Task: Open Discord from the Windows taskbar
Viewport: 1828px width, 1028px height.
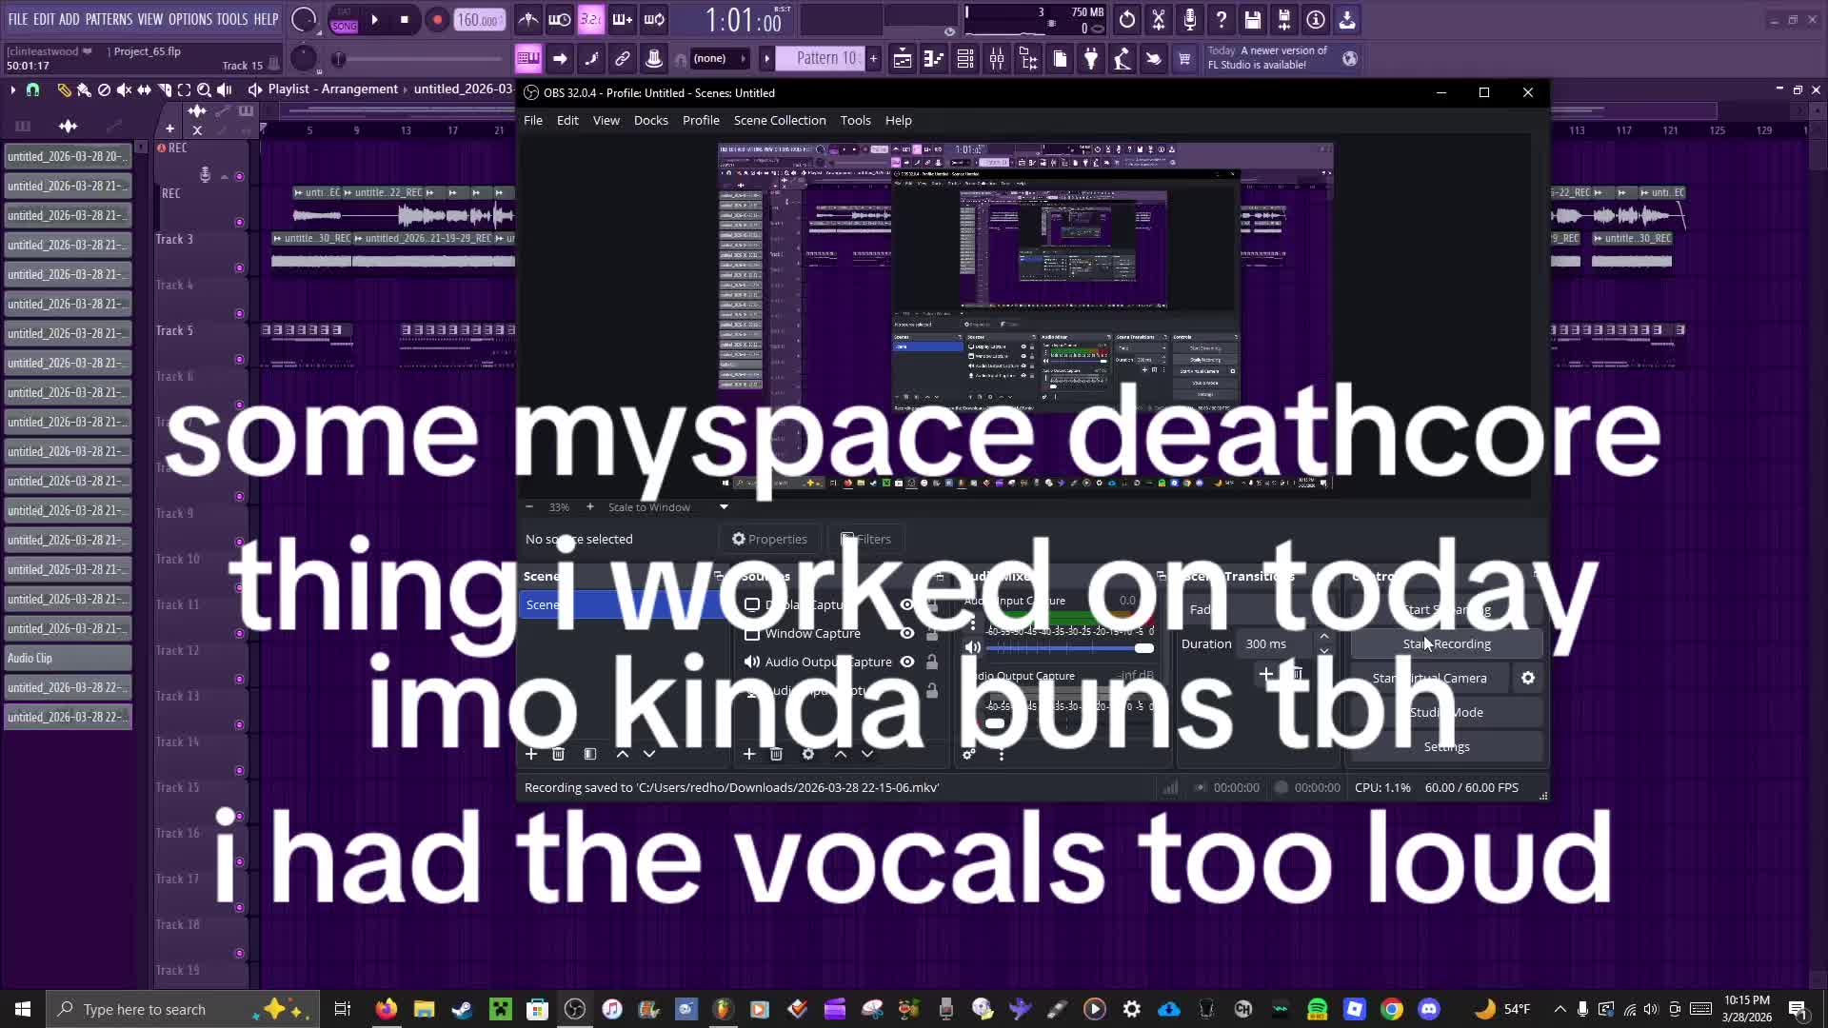Action: [1429, 1009]
